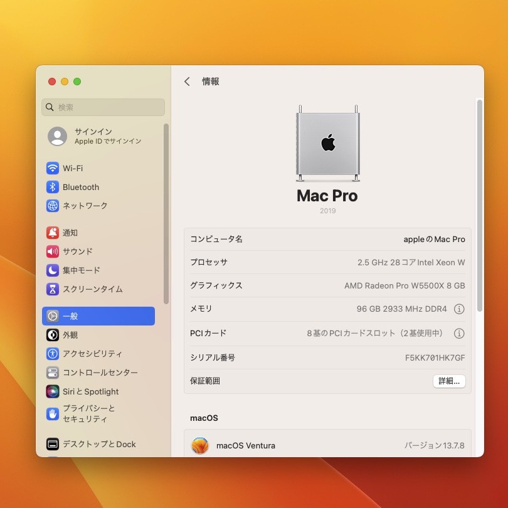Screen dimensions: 508x508
Task: Click the computer name 'apple の Mac Pro'
Action: [x=434, y=240]
